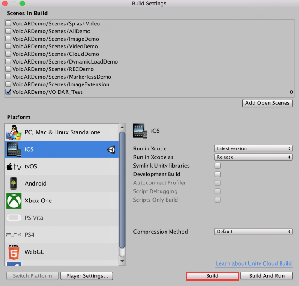Viewport: 299px width, 286px height.
Task: Select the Apple tvOS platform icon
Action: coord(14,167)
